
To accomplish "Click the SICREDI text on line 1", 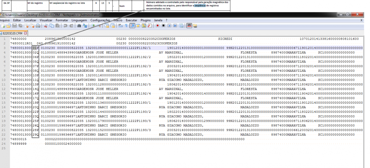I will tap(225, 39).
